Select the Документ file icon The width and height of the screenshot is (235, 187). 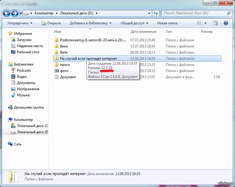(x=56, y=77)
